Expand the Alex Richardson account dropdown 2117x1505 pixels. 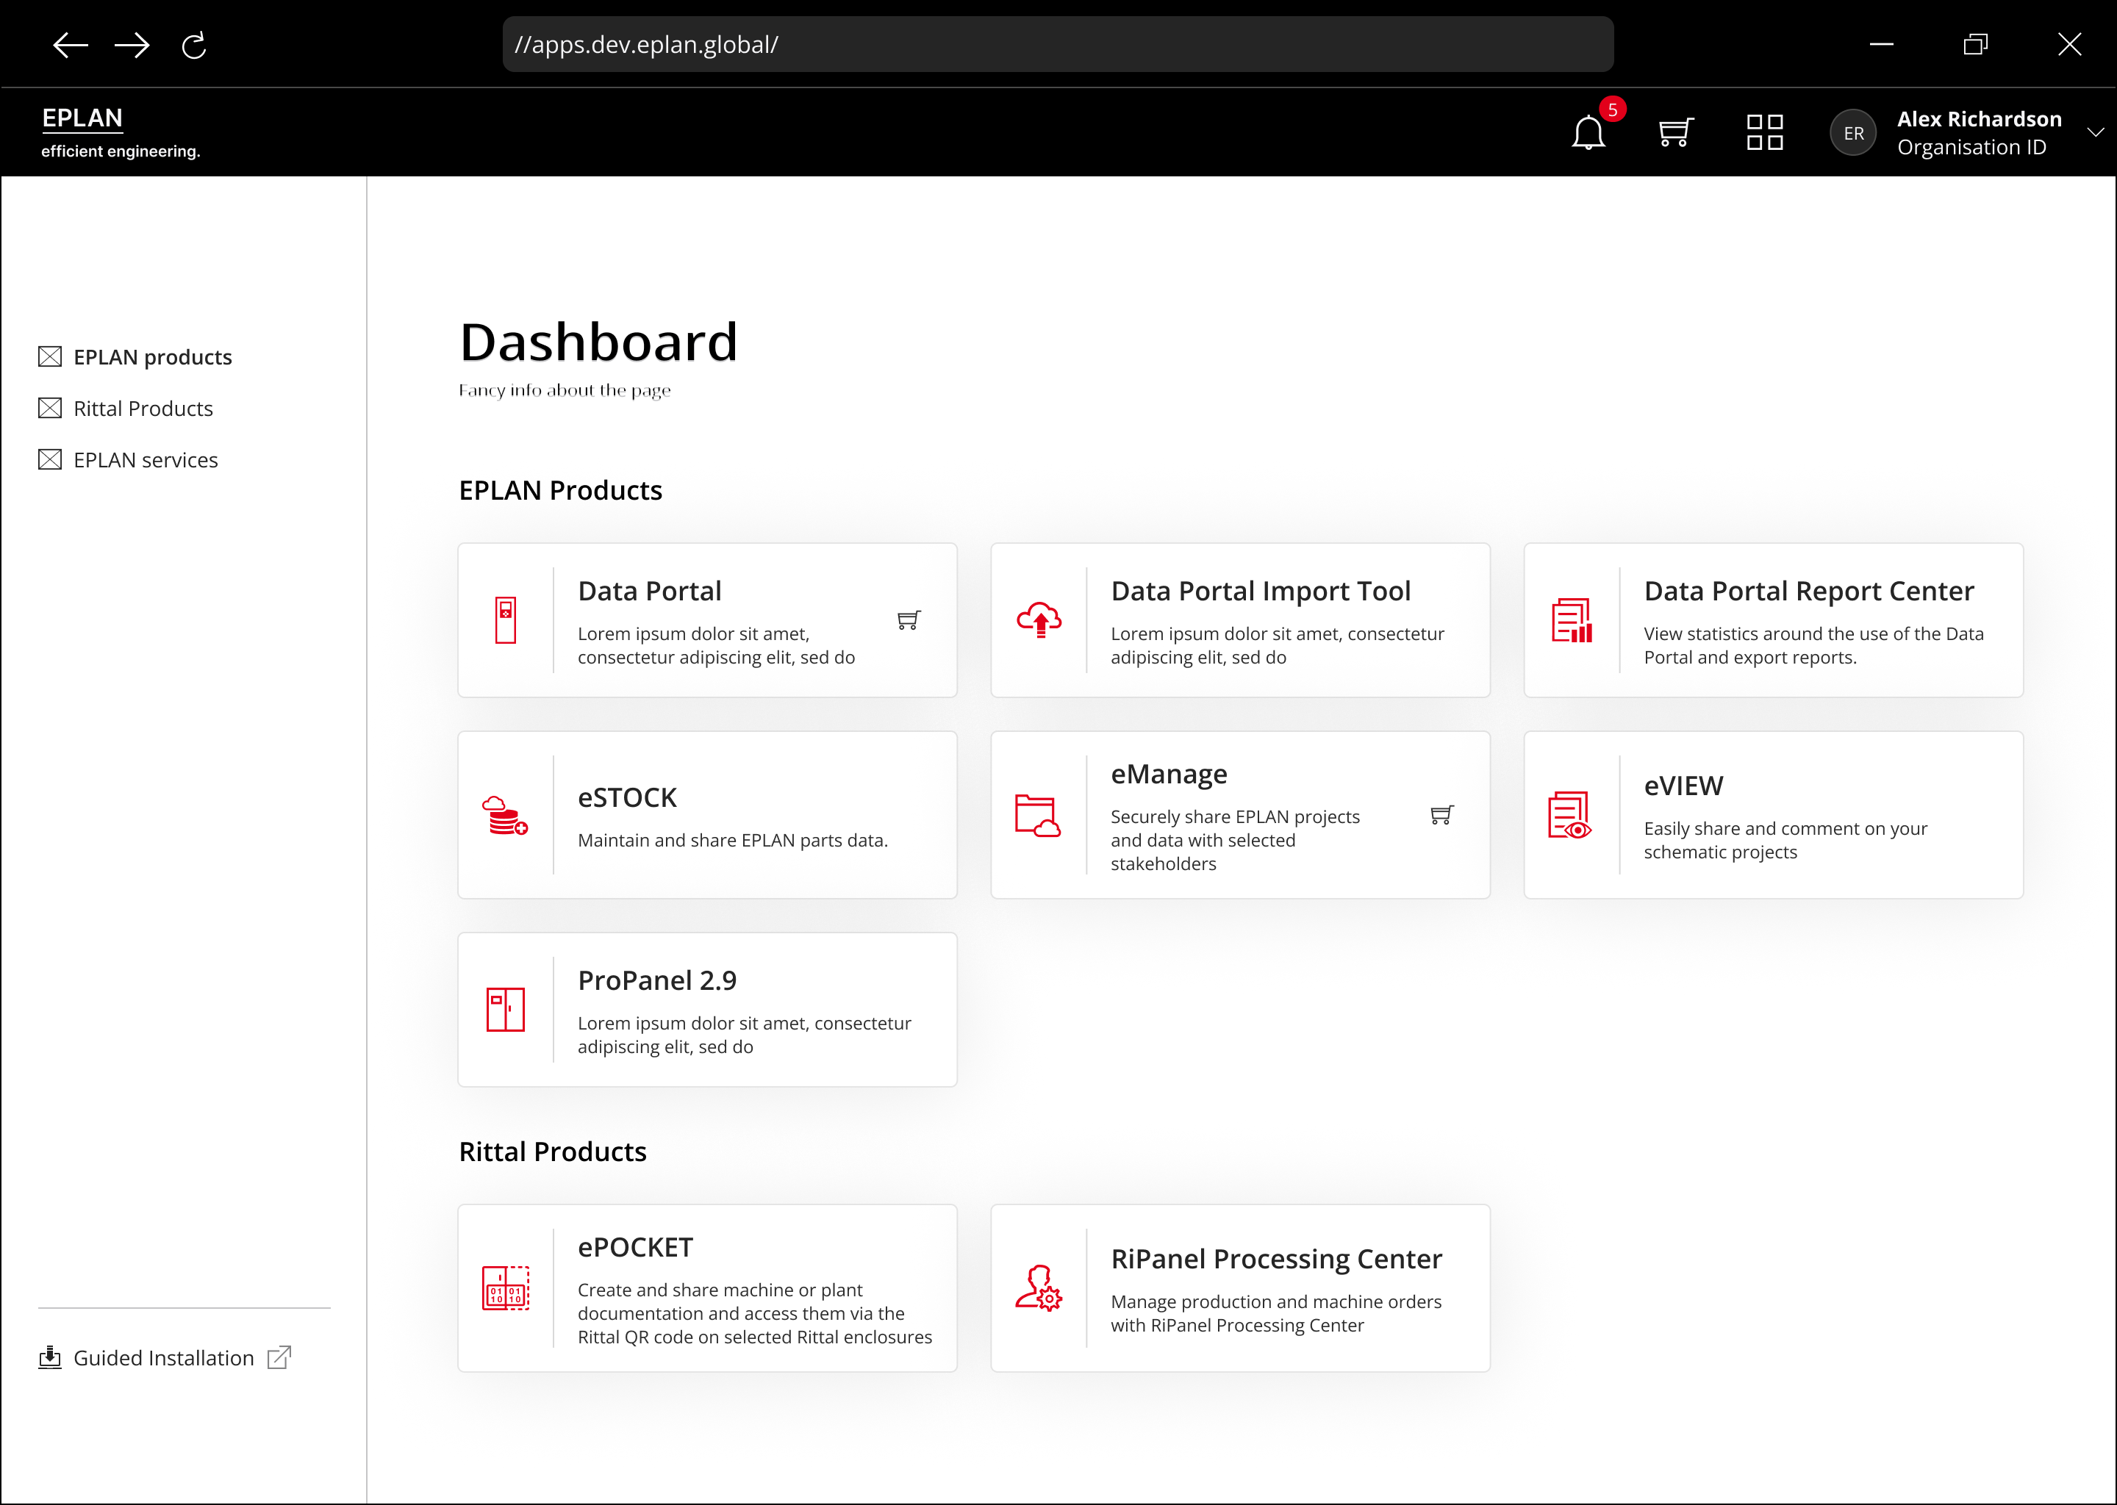2096,132
